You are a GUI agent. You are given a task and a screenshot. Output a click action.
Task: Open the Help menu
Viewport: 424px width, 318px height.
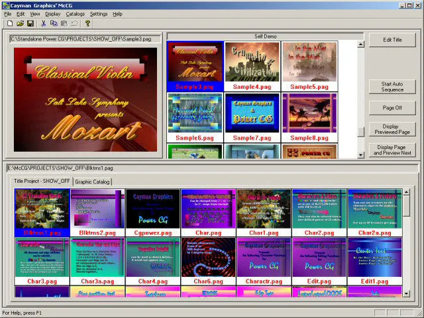coord(118,14)
